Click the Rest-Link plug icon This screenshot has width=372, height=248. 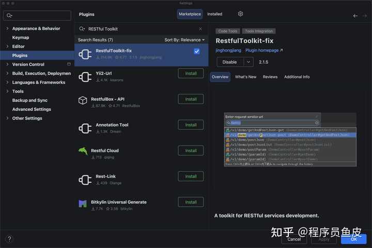tap(85, 180)
